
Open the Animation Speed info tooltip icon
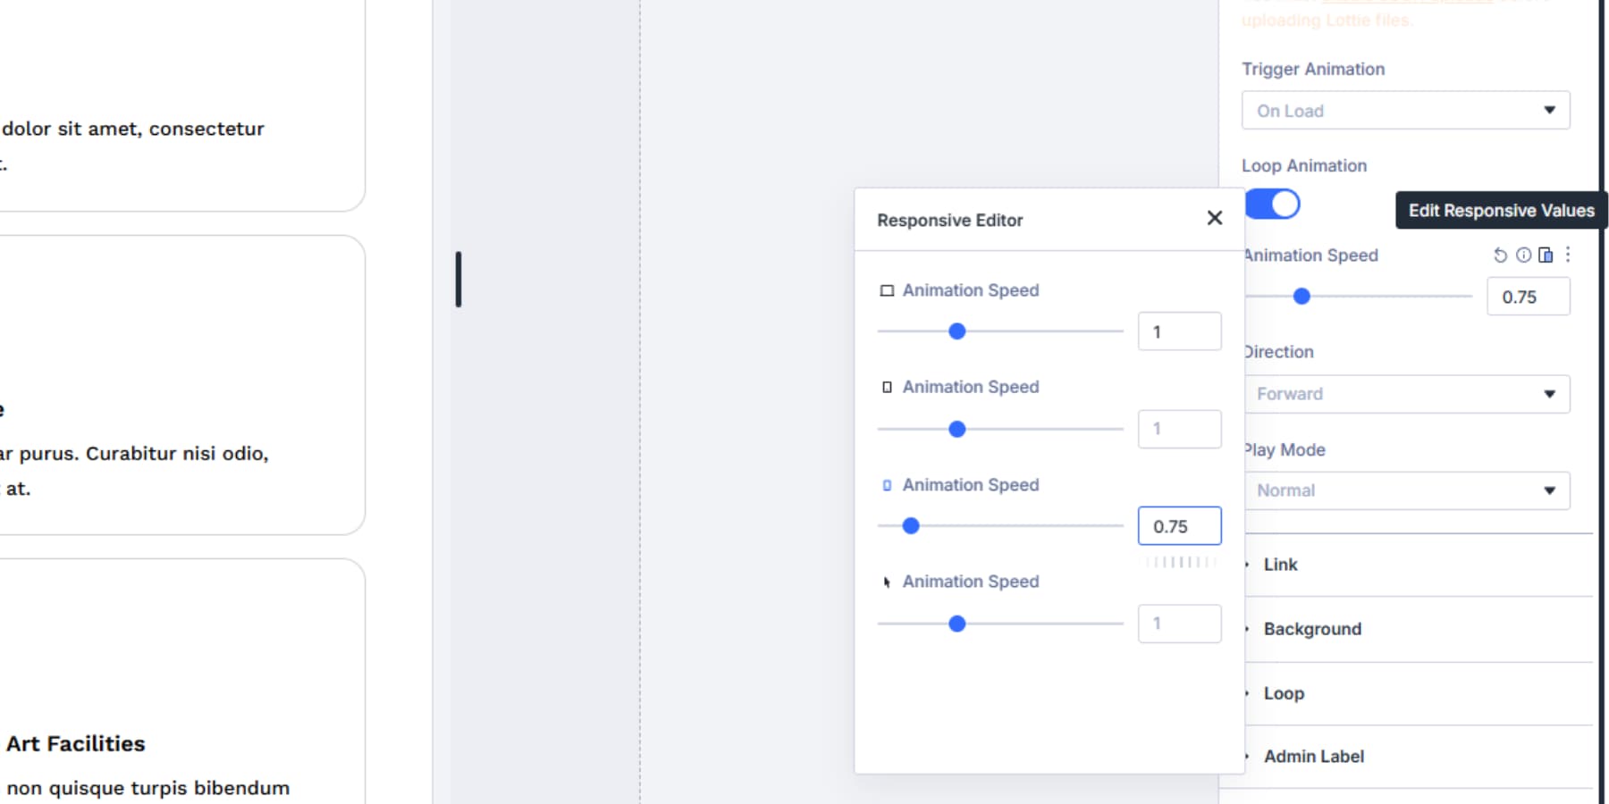click(1522, 255)
